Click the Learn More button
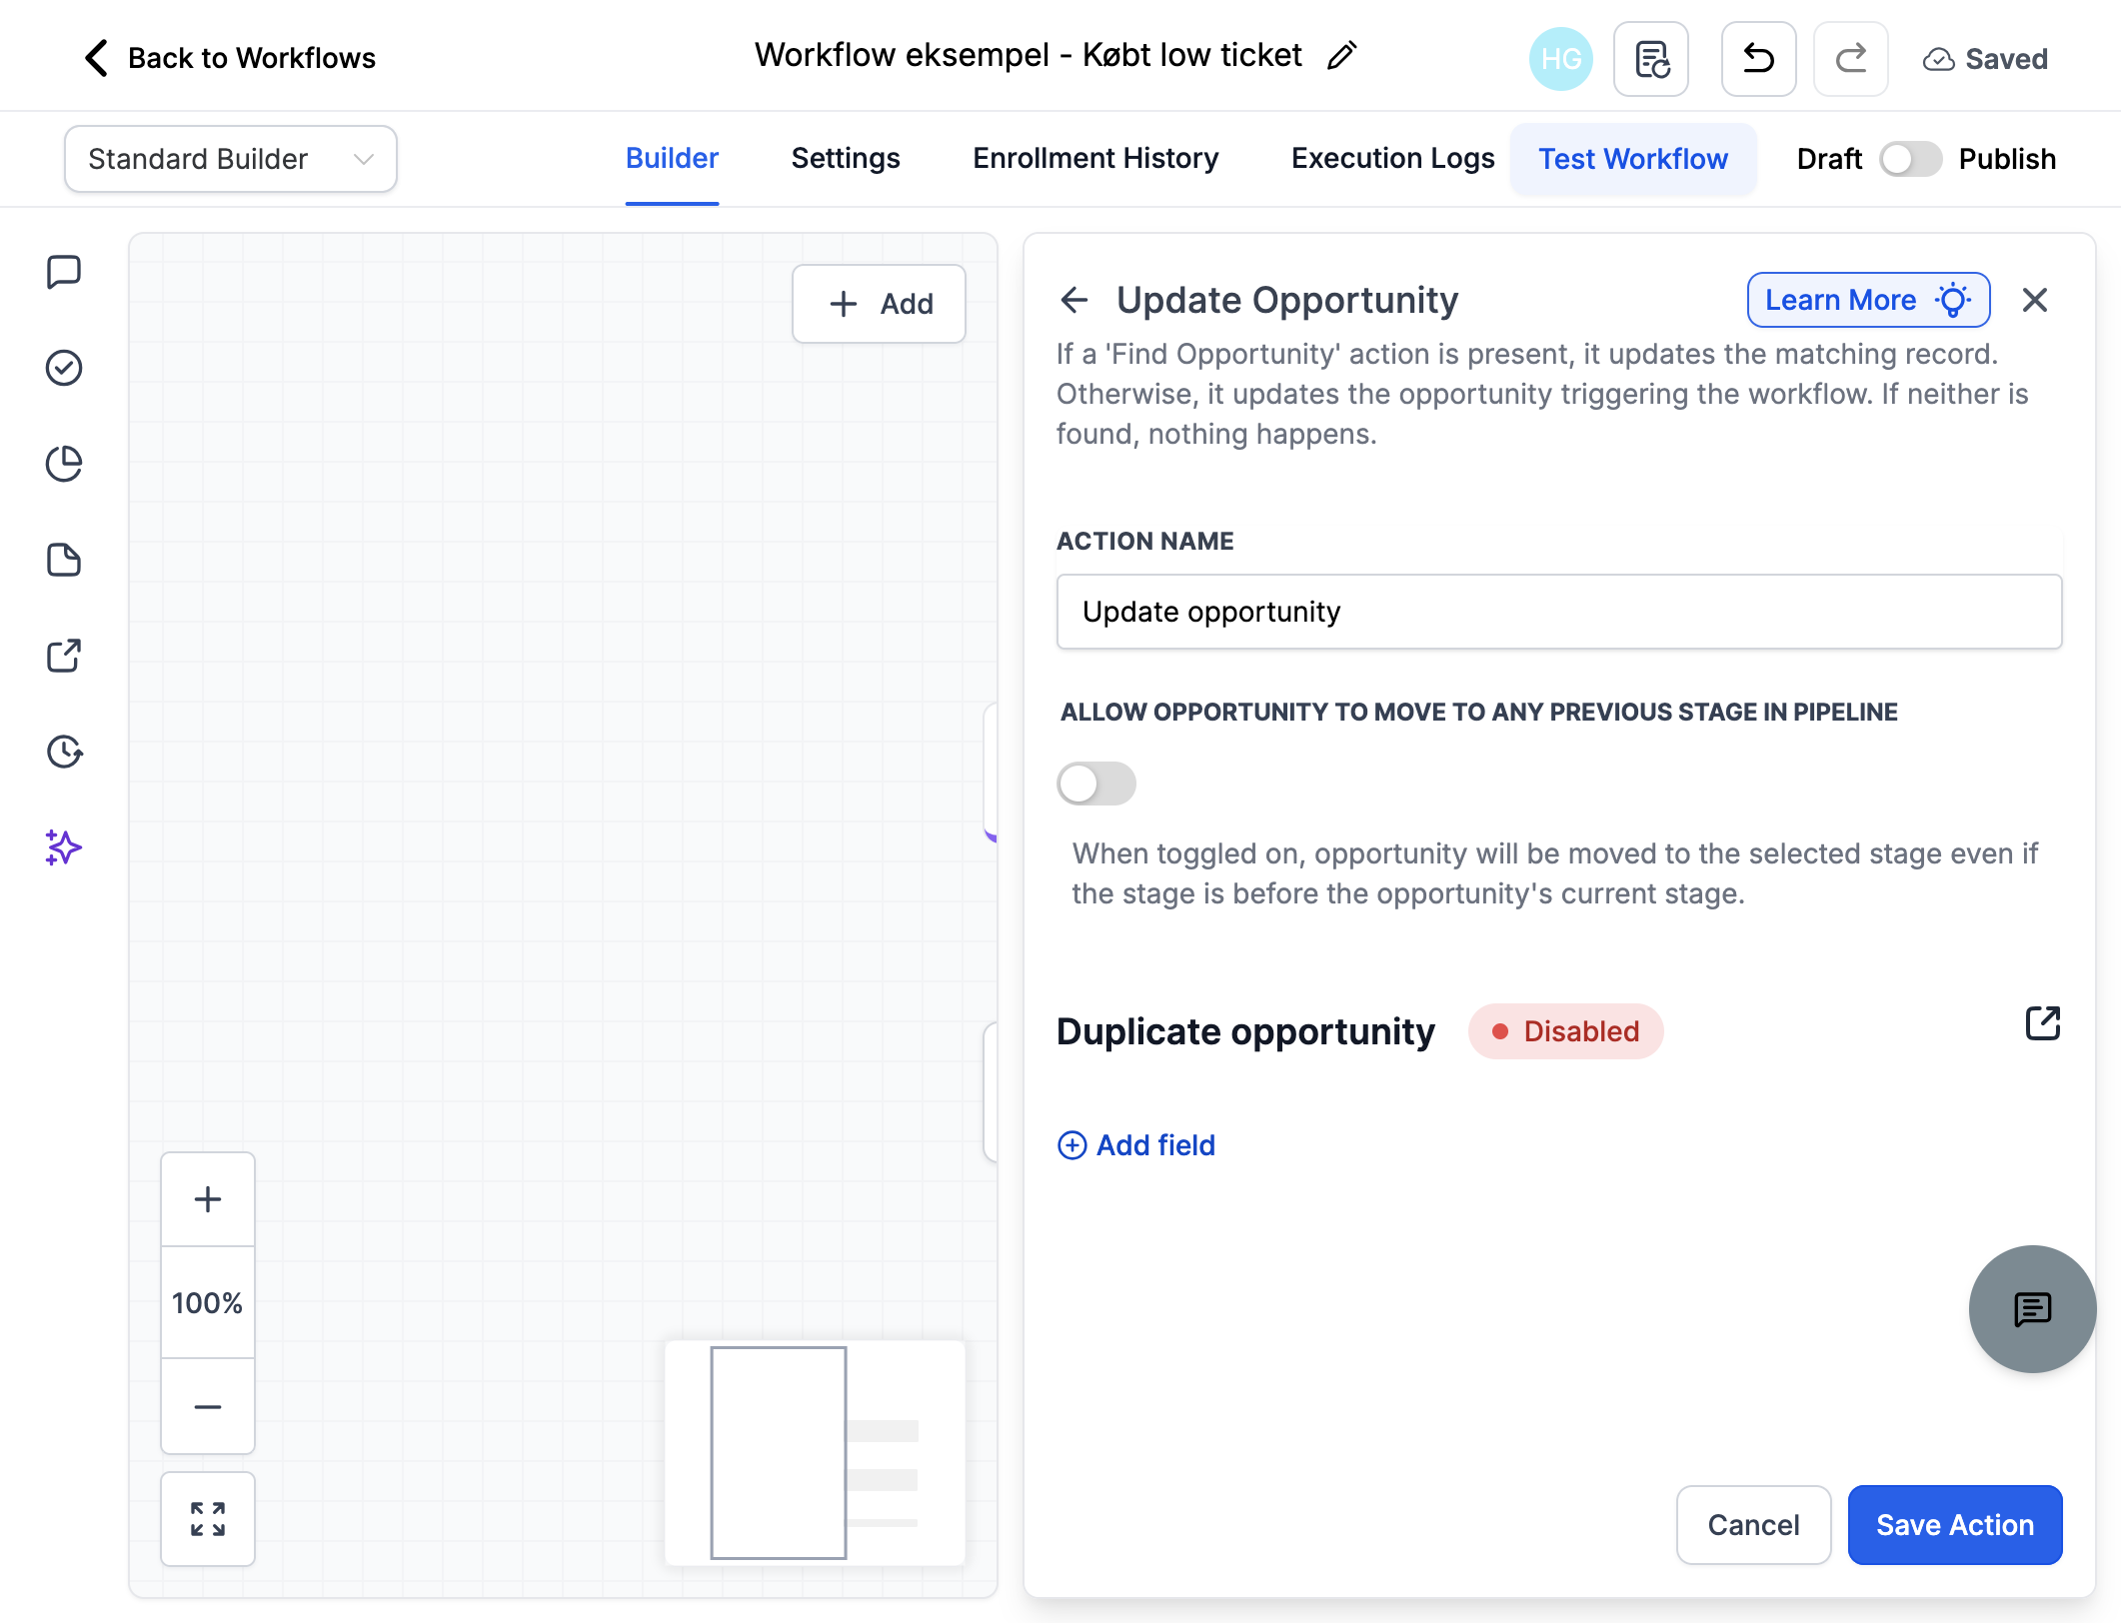Screen dimensions: 2121x1623 coord(1868,300)
